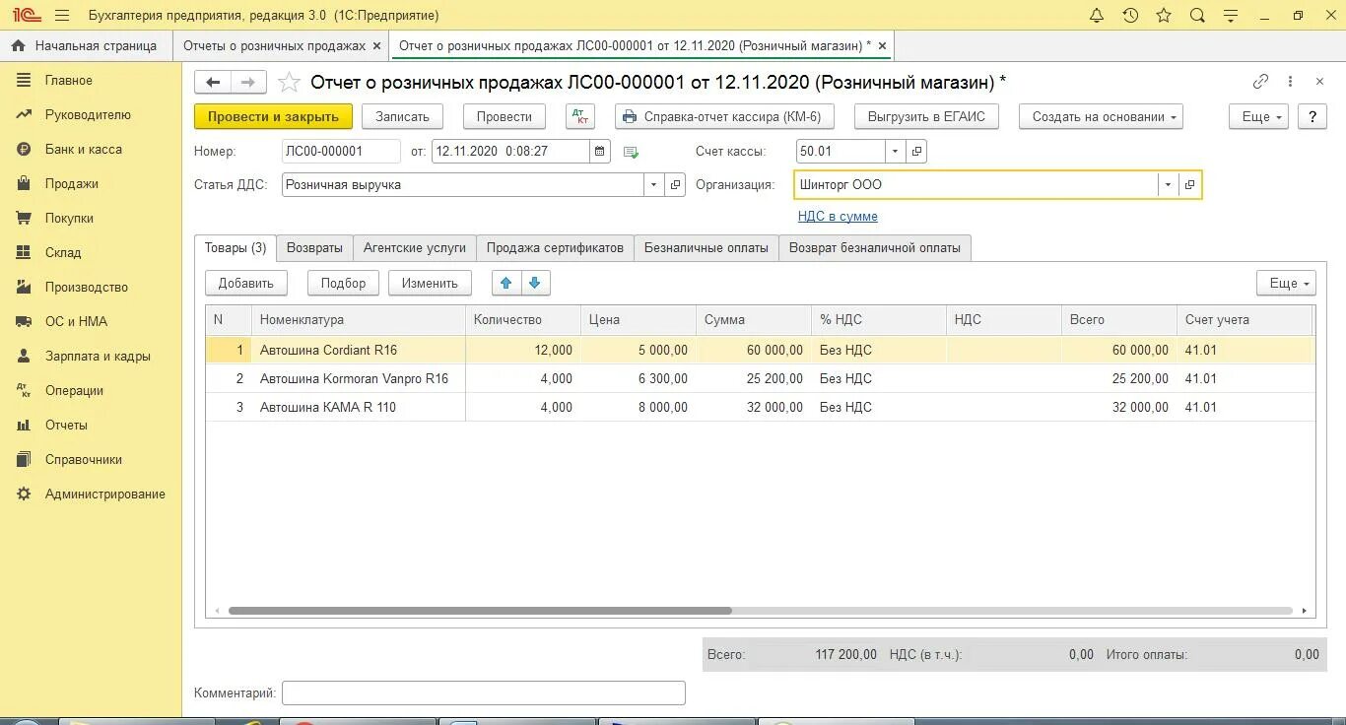Move row up with blue arrow
Viewport: 1346px width, 725px height.
point(506,283)
